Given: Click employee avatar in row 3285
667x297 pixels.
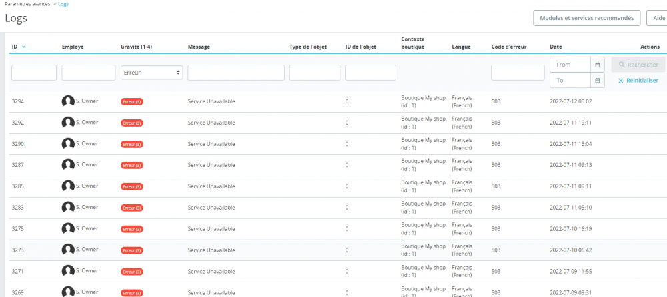Looking at the screenshot, I should (68, 186).
